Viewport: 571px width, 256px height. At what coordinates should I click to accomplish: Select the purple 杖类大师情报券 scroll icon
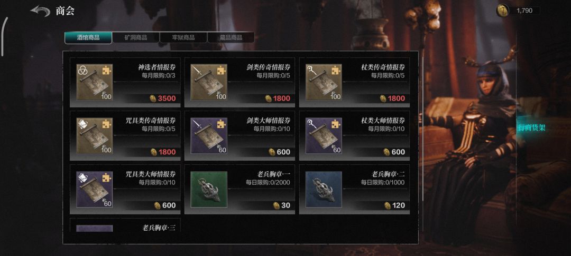click(324, 135)
